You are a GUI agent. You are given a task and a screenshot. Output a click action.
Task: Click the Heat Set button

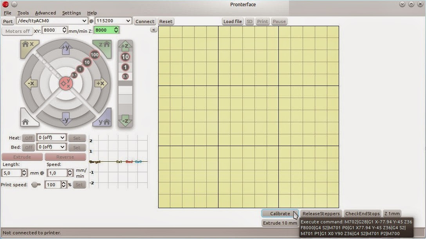(x=77, y=138)
